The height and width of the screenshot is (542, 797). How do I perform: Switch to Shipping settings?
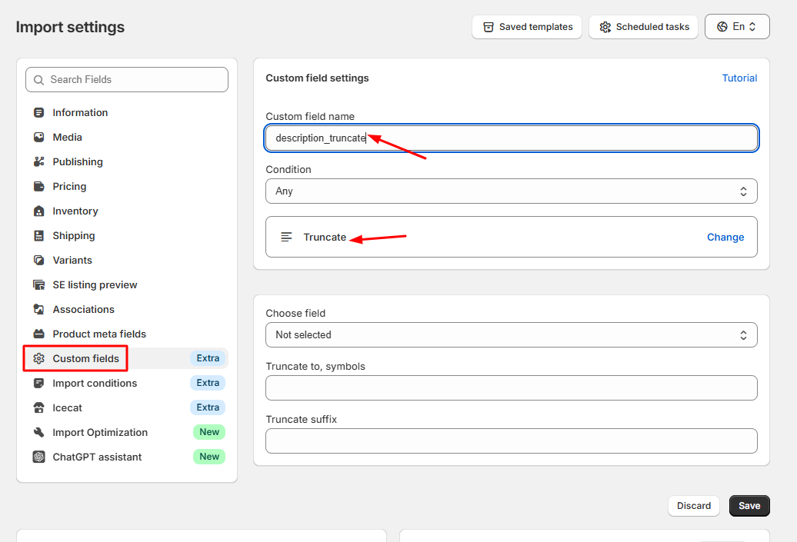[x=74, y=236]
